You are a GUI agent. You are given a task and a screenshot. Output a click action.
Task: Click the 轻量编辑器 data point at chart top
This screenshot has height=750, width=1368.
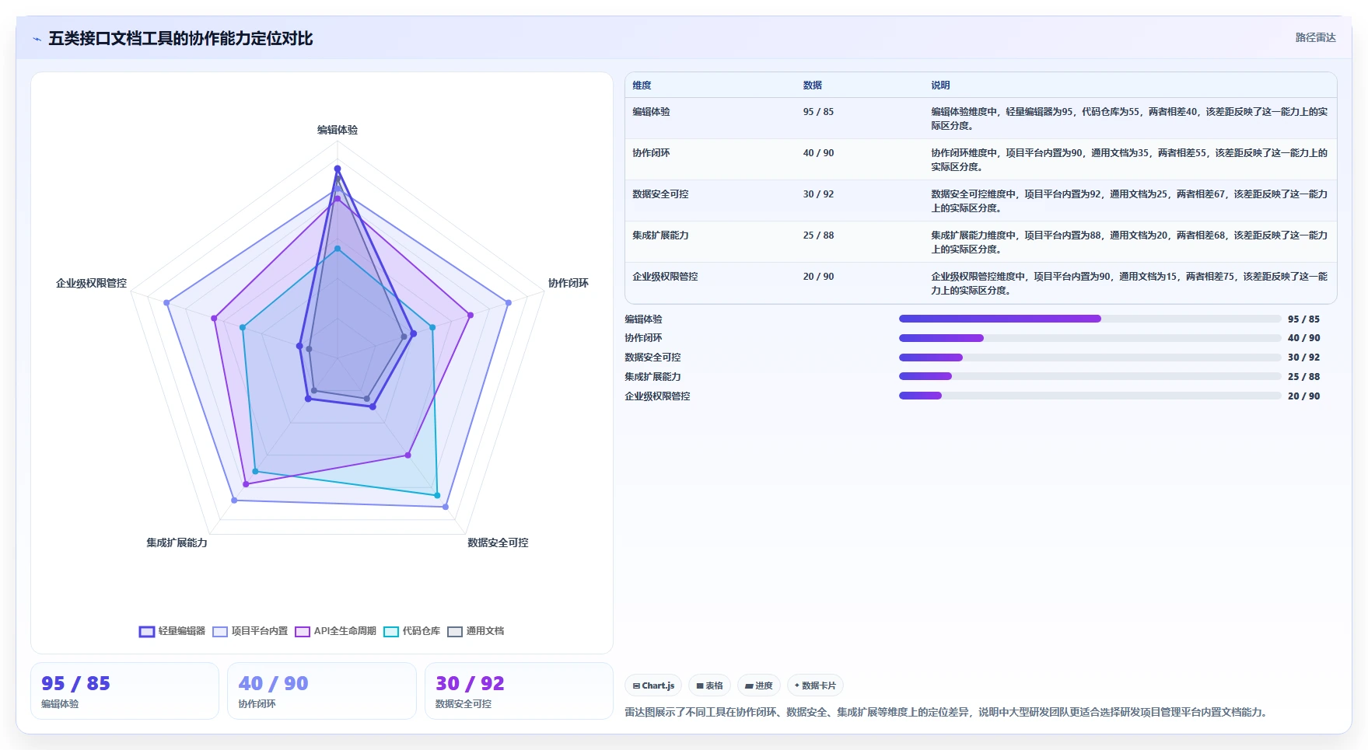[x=338, y=168]
